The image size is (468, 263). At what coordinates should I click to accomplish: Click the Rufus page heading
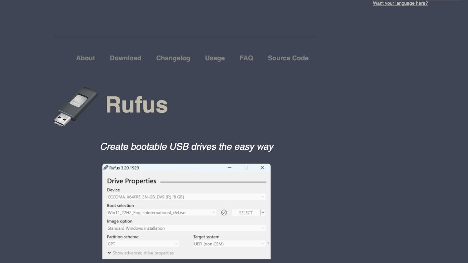click(136, 105)
